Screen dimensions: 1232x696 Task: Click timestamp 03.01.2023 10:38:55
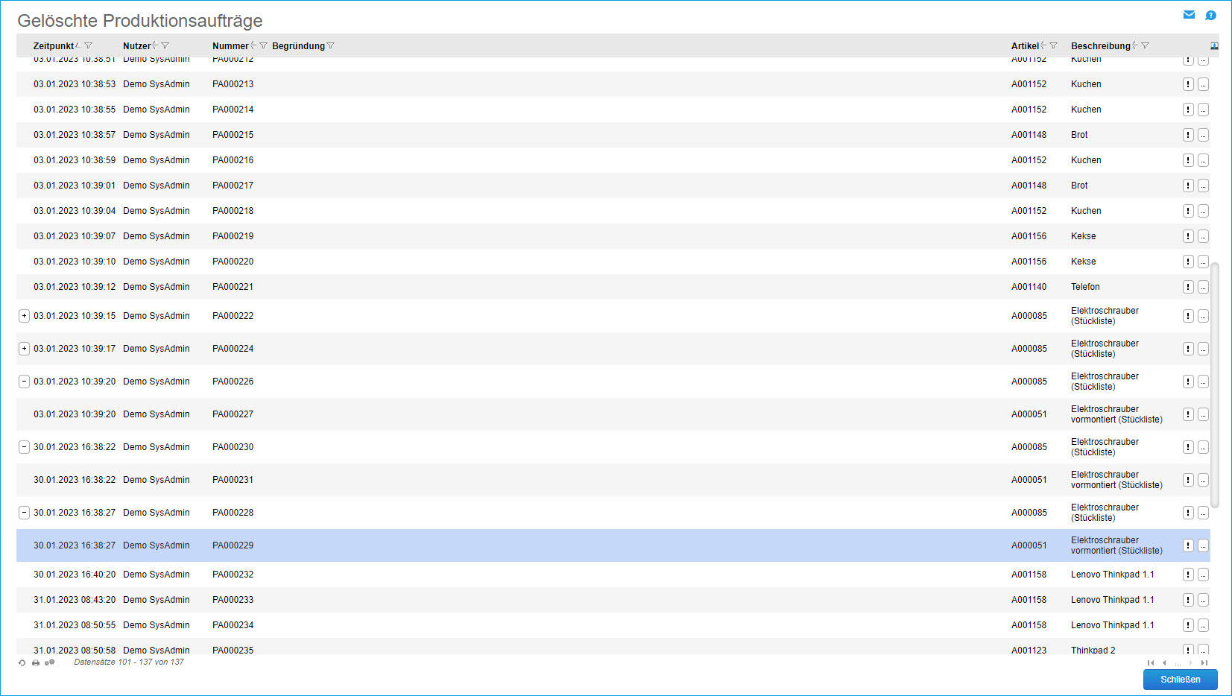[x=75, y=110]
